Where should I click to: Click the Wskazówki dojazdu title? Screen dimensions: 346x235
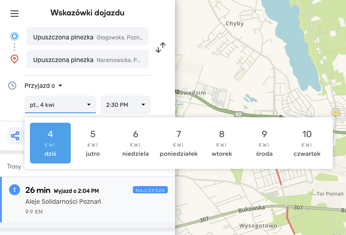tap(88, 13)
